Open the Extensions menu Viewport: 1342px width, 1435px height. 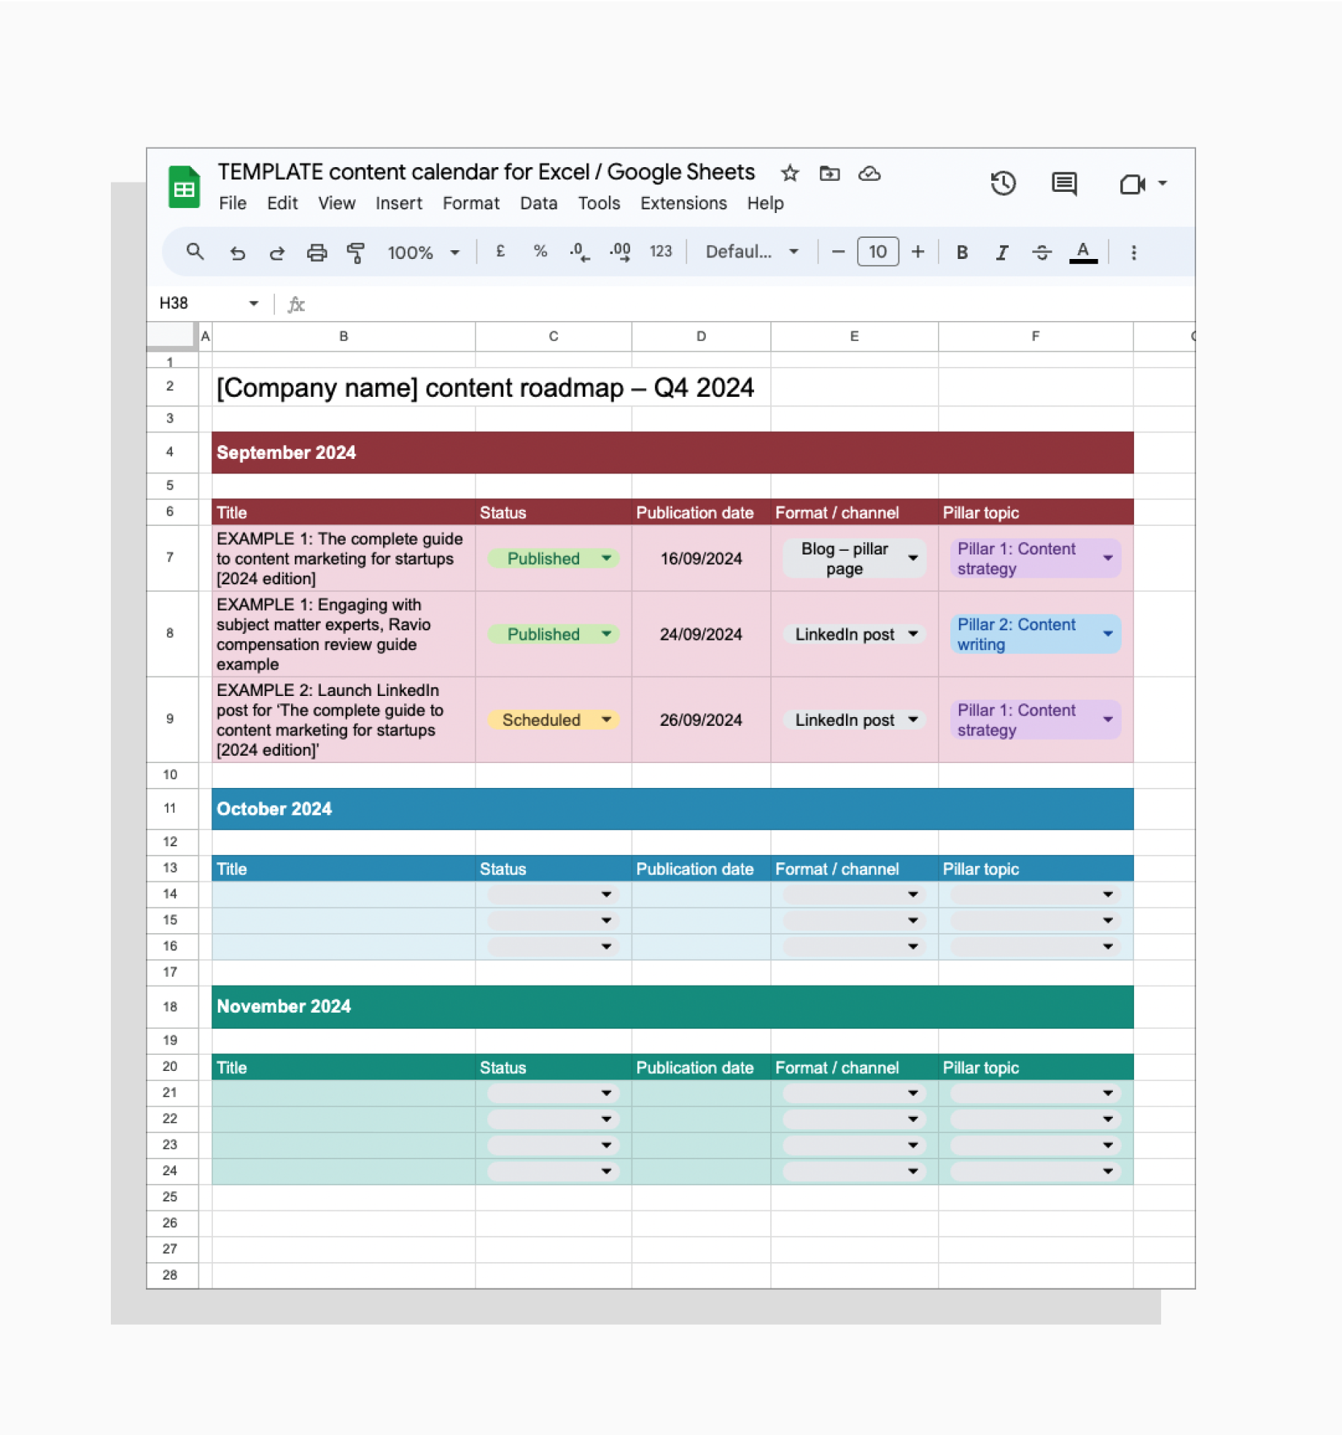683,204
